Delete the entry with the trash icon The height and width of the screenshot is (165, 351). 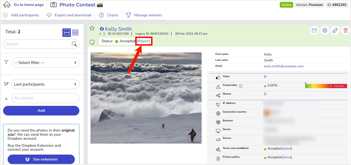coord(346,30)
